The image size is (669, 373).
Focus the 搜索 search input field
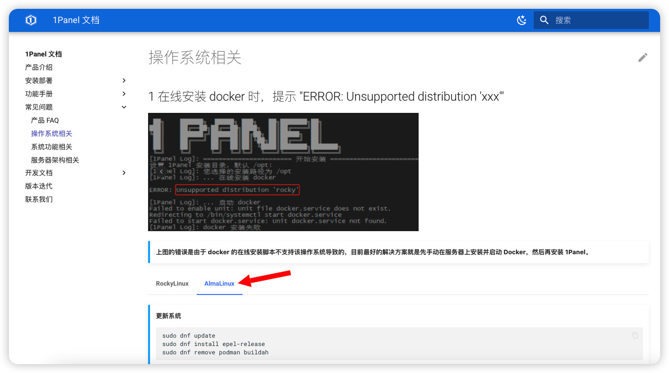click(x=591, y=20)
